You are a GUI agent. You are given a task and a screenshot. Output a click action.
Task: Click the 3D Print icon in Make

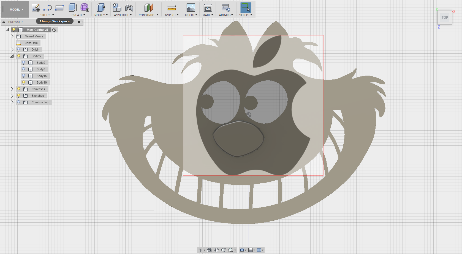(x=208, y=8)
